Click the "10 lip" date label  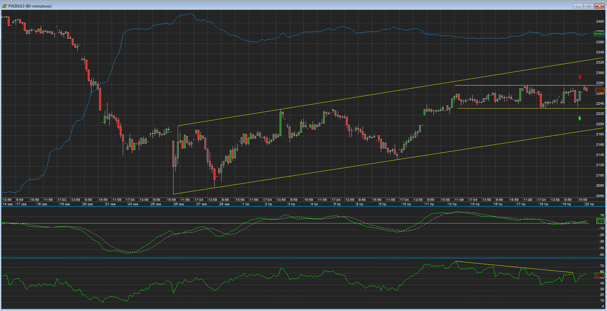406,204
